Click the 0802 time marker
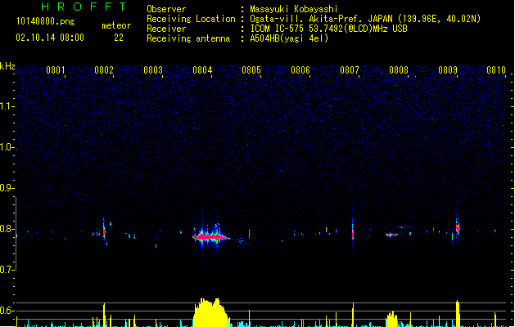The height and width of the screenshot is (327, 515). pos(104,70)
